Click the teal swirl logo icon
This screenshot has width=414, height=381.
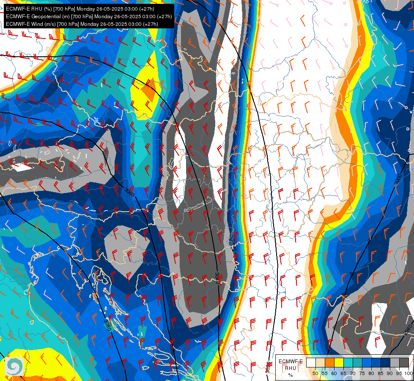pyautogui.click(x=14, y=366)
